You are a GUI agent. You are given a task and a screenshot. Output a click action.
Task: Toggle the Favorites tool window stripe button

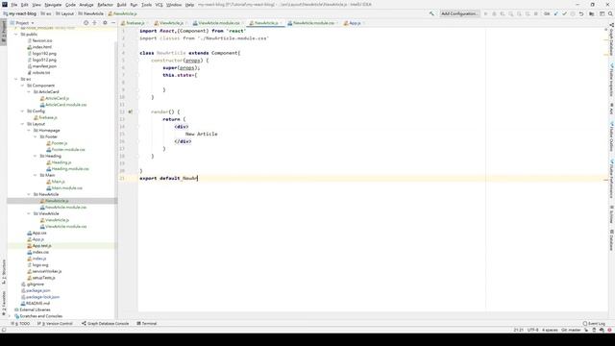[4, 304]
